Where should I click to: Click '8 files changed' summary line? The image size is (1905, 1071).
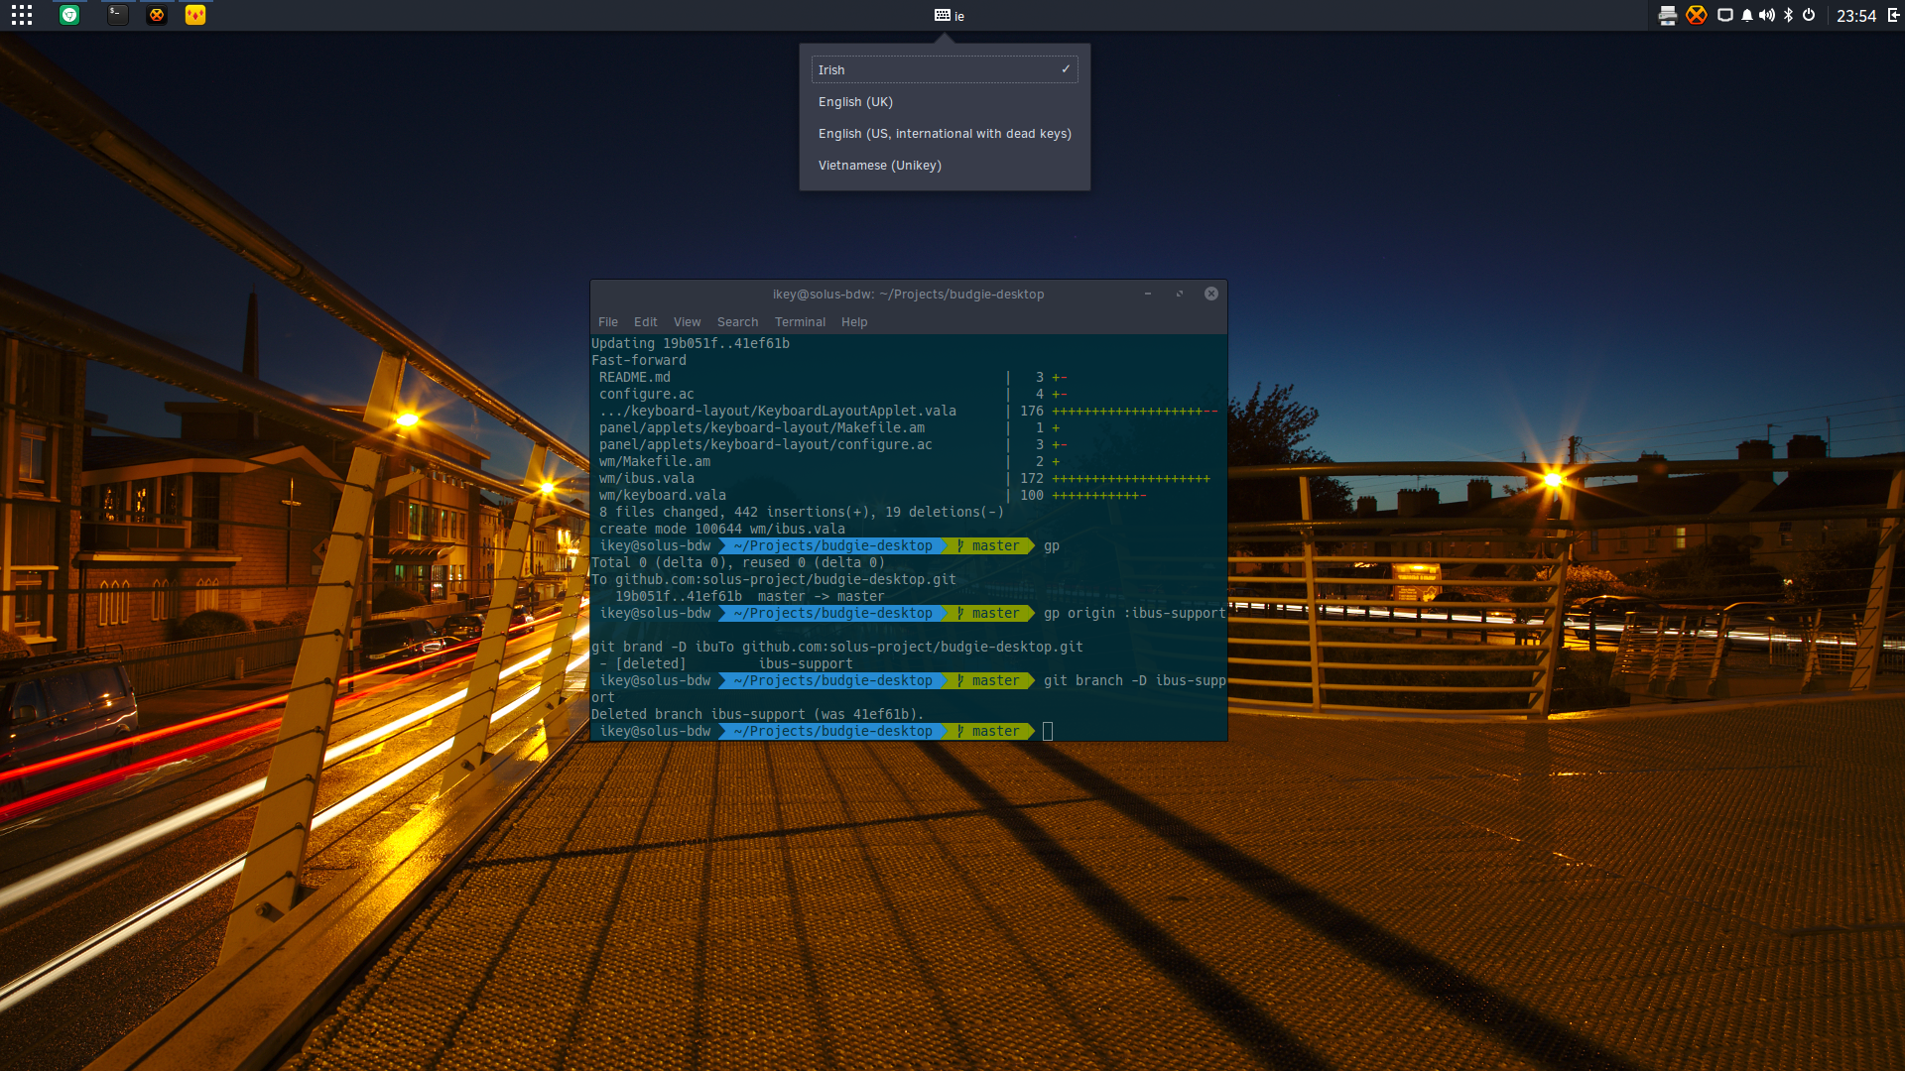(x=802, y=513)
